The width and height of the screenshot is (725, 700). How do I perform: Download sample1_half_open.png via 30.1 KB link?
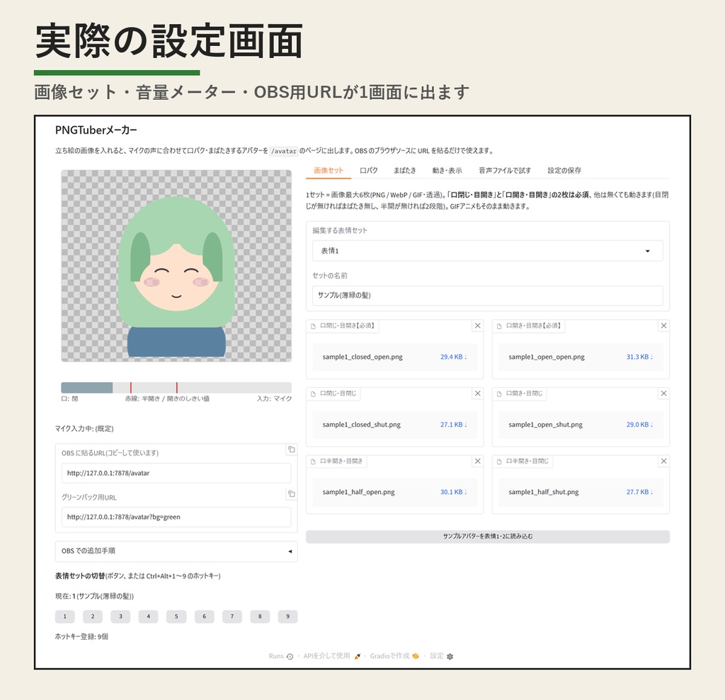(453, 492)
